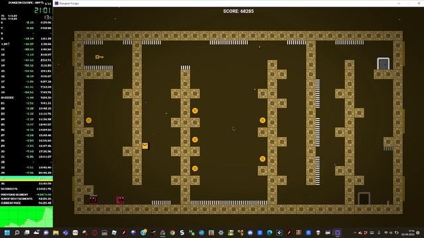Click the empty doorway frame on the floor
Image resolution: width=424 pixels, height=238 pixels.
(x=364, y=198)
